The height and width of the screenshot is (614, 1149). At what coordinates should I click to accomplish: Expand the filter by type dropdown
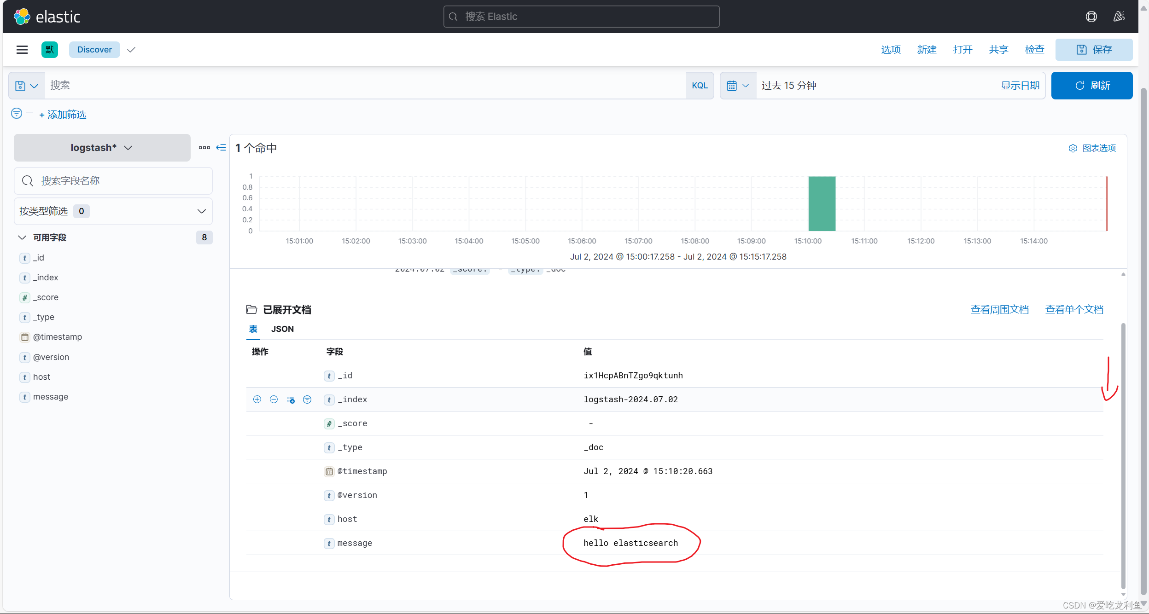(x=113, y=211)
